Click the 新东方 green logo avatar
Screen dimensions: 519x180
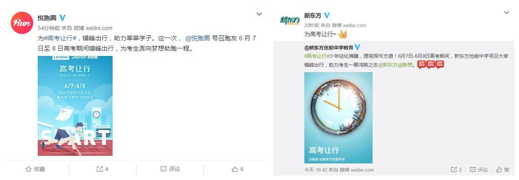(290, 21)
